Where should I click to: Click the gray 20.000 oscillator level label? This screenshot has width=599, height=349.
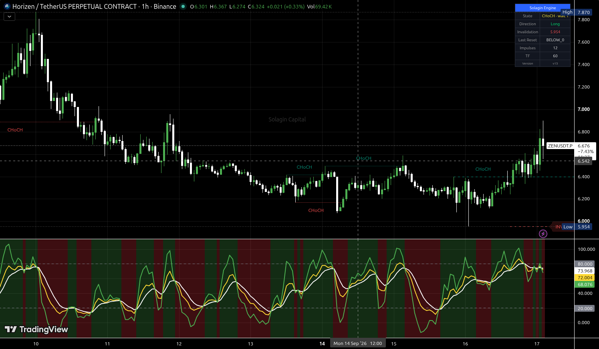(x=585, y=309)
